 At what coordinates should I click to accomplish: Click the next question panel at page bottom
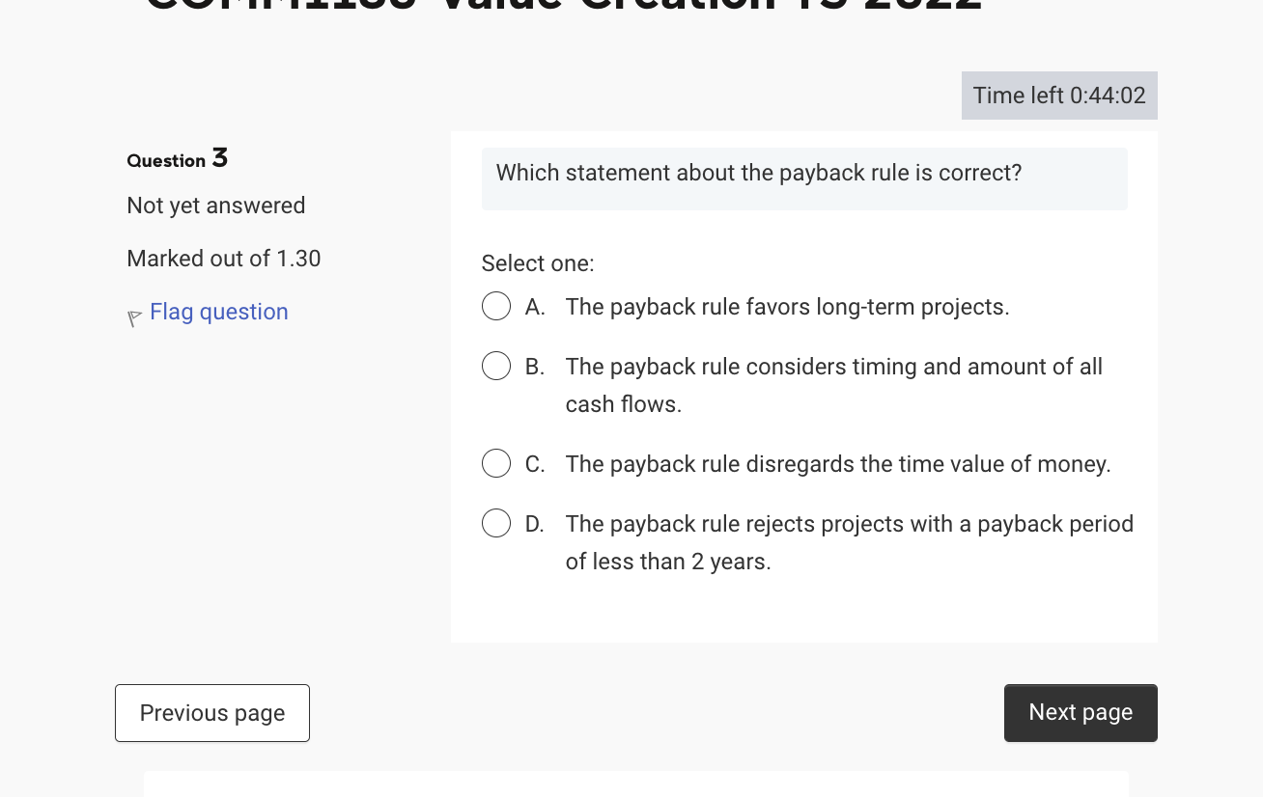click(635, 783)
